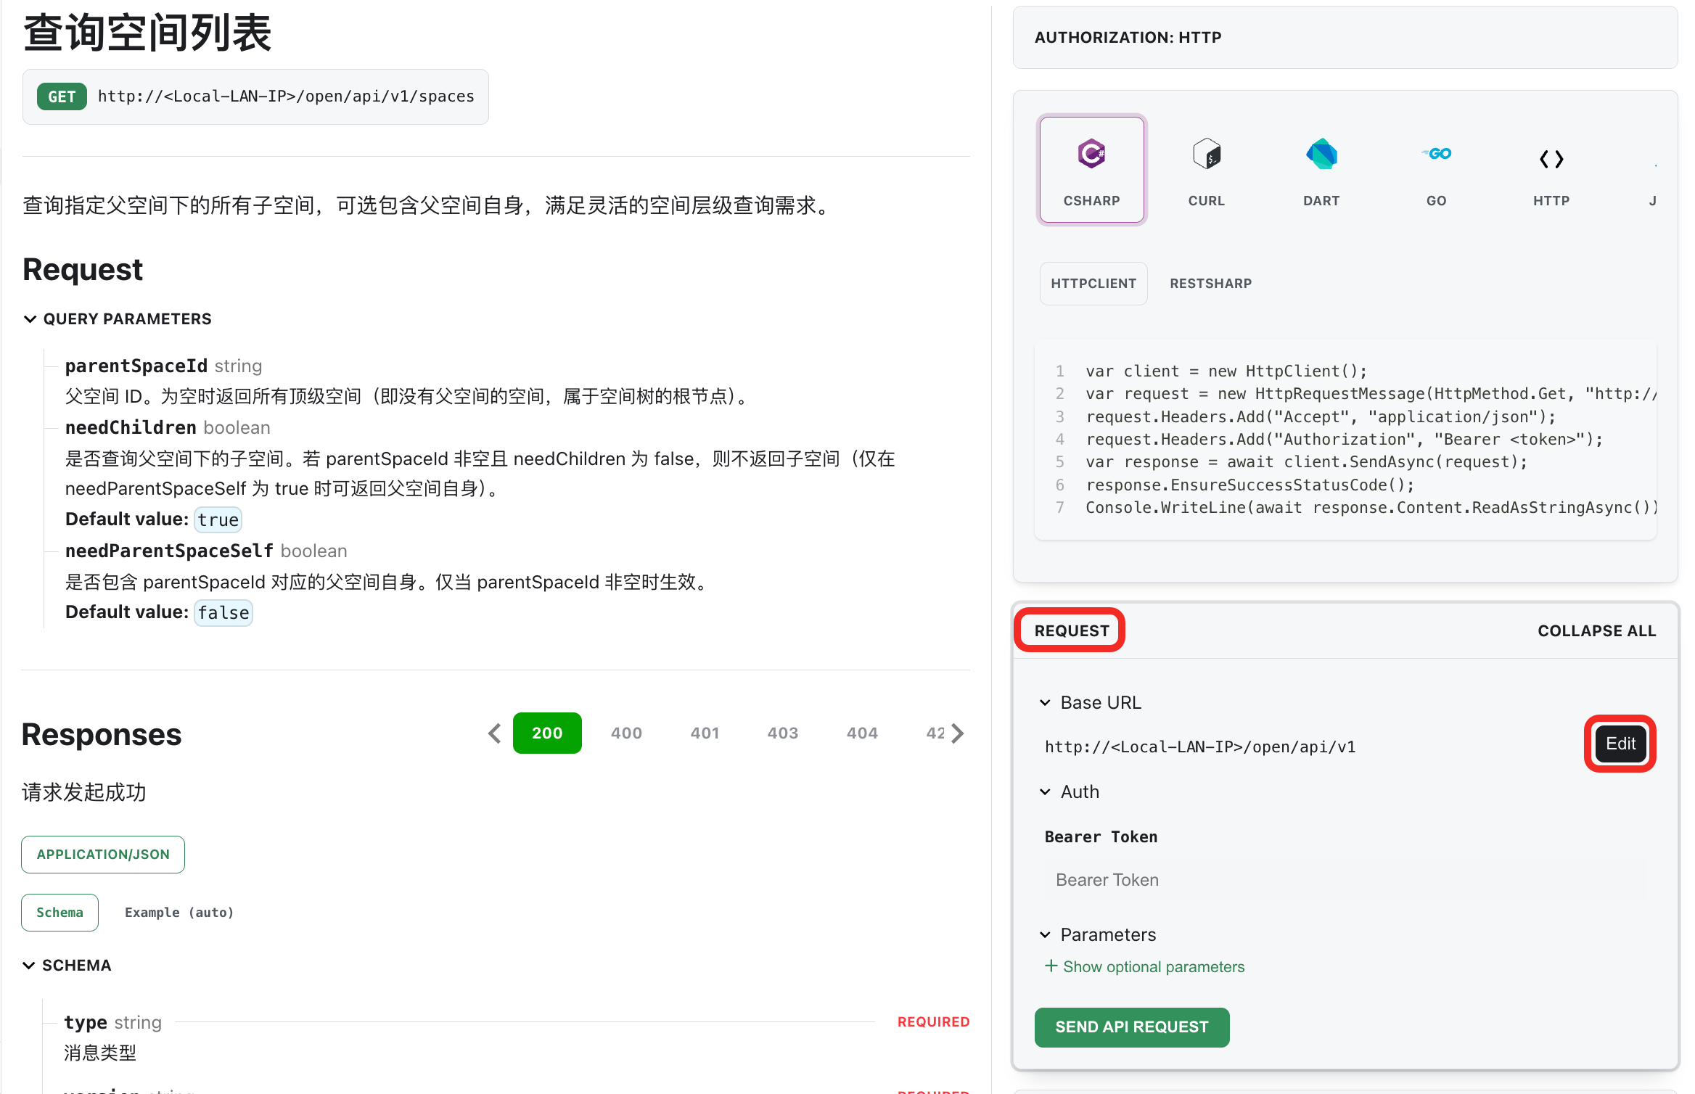Click the 请求发起成功 response description

84,792
